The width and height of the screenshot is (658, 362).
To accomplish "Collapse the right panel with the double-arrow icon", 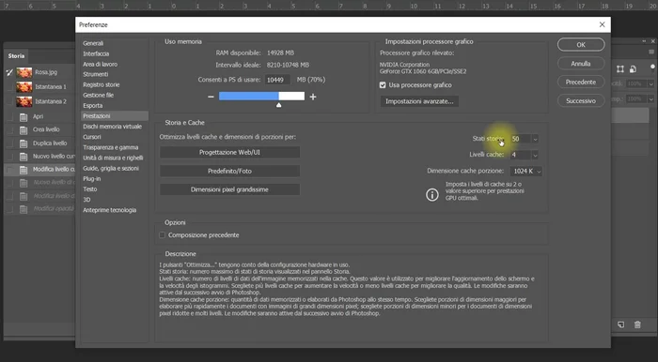I will [x=645, y=41].
